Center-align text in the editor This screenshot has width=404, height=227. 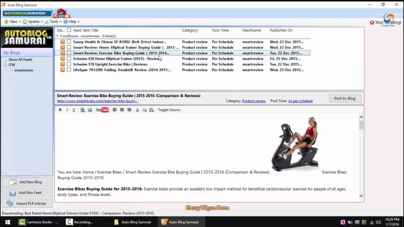(122, 110)
